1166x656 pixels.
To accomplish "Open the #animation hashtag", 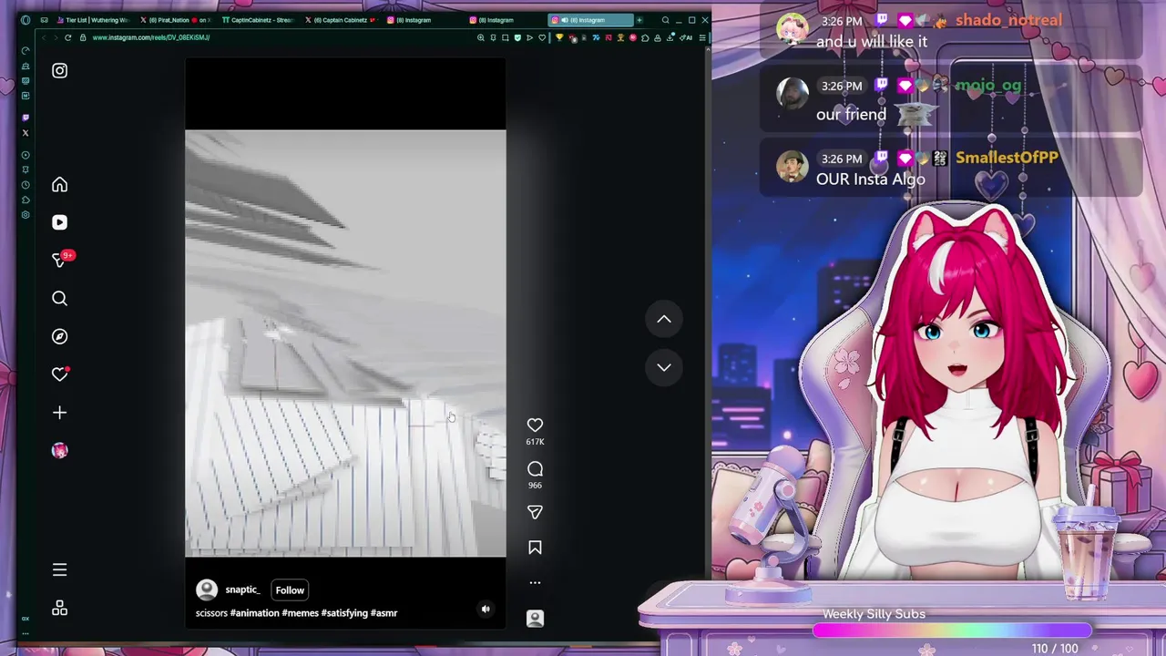I will [x=254, y=613].
